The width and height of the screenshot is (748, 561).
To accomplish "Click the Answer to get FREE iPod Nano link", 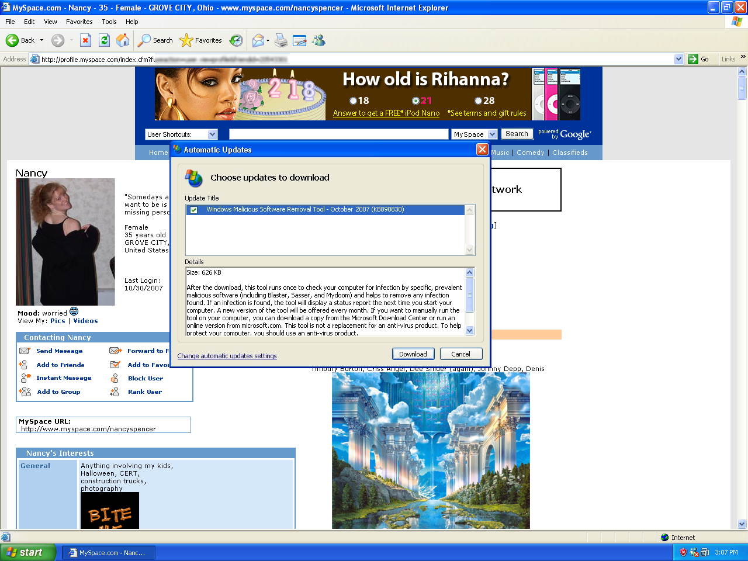I will (386, 113).
